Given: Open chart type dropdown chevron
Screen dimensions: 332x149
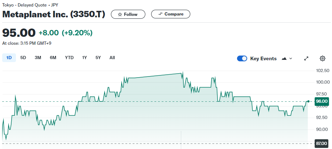Looking at the screenshot, I should [291, 58].
